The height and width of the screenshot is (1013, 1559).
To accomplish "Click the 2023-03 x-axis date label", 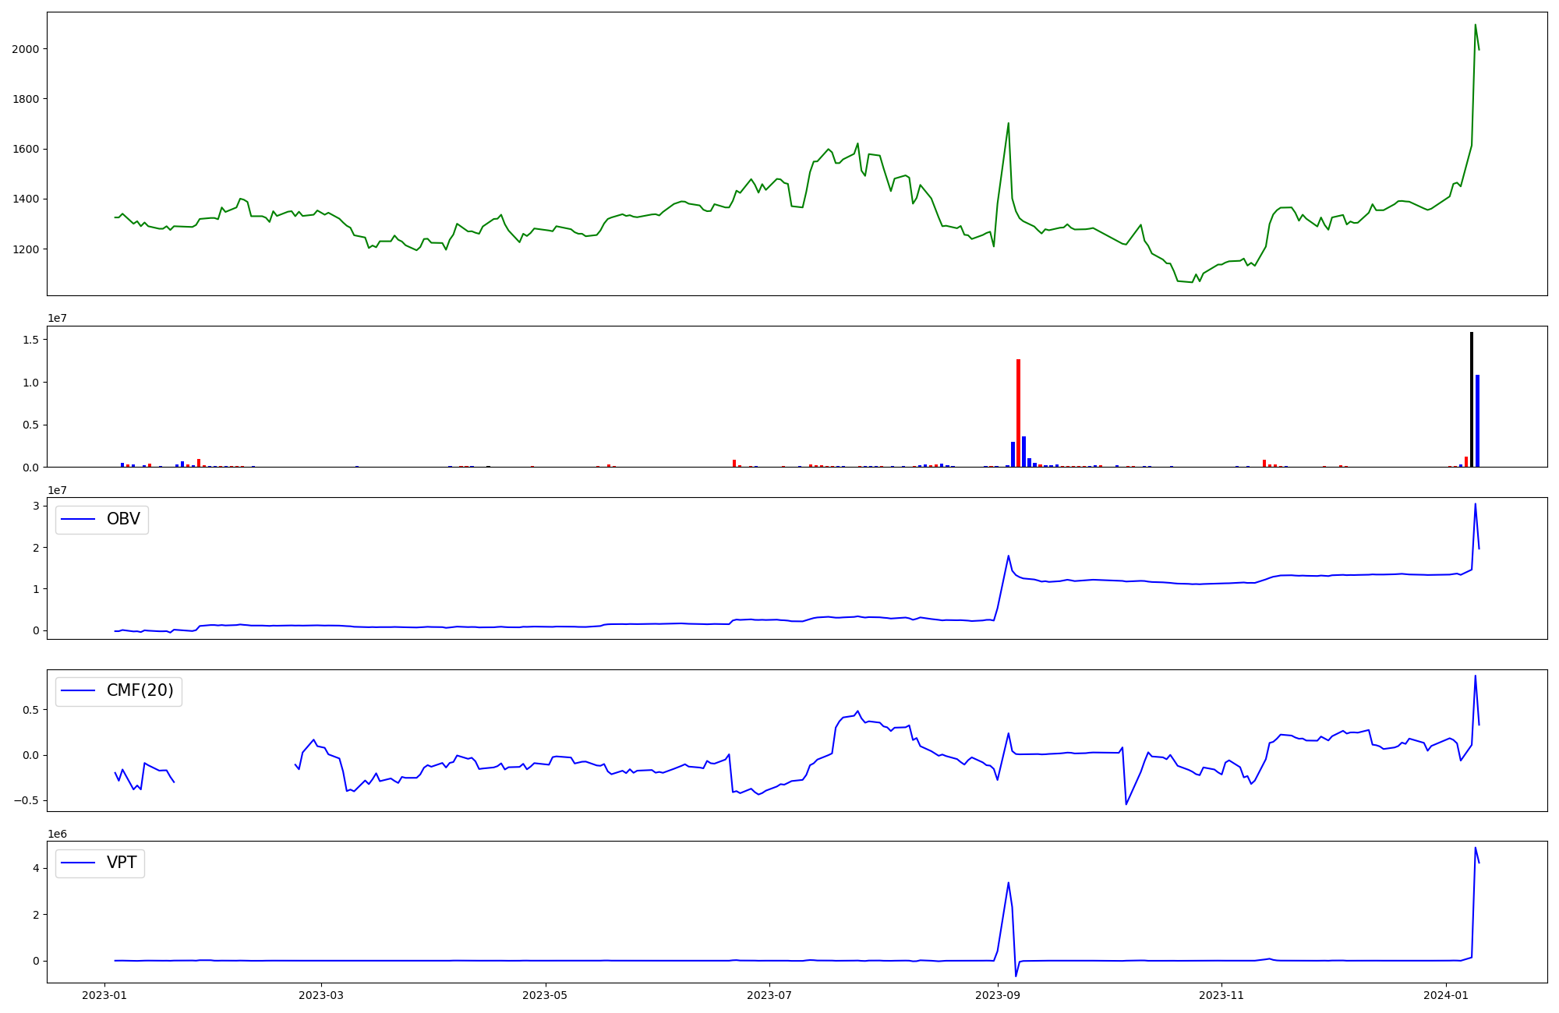I will [321, 995].
